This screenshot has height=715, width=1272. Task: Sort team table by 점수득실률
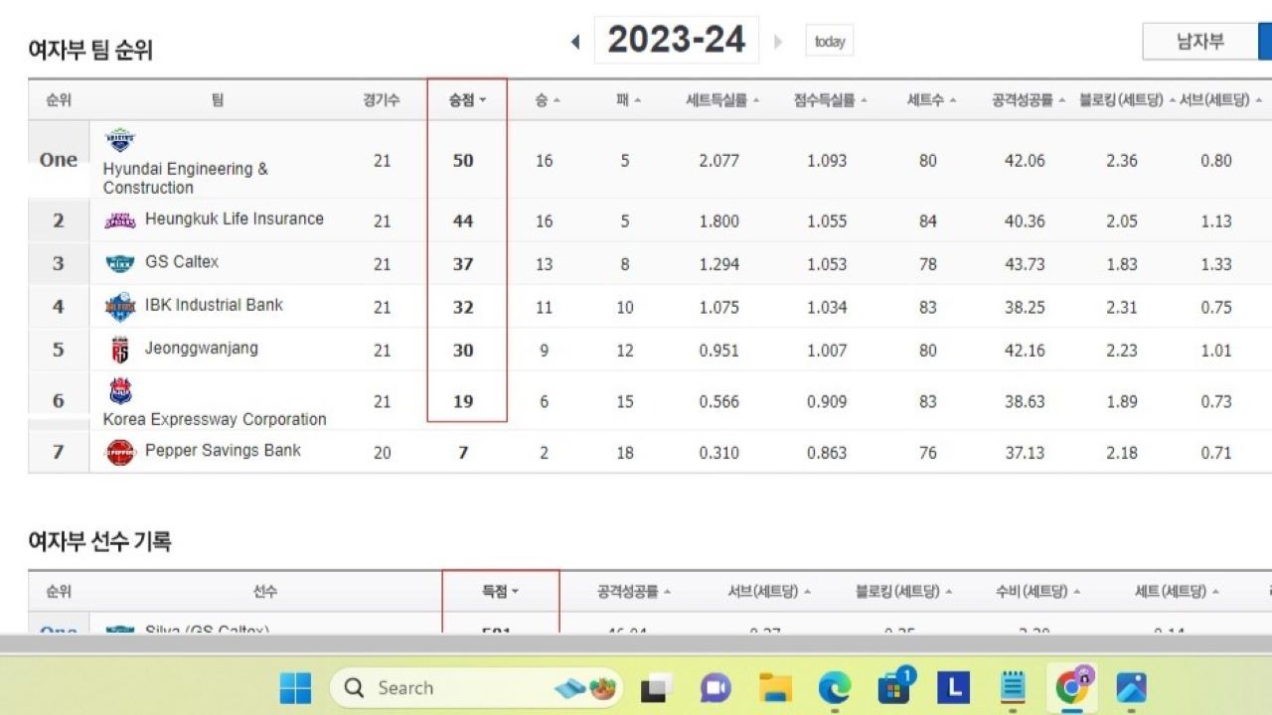pyautogui.click(x=830, y=100)
